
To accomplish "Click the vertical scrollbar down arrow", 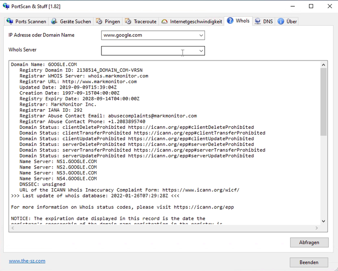I will point(324,221).
